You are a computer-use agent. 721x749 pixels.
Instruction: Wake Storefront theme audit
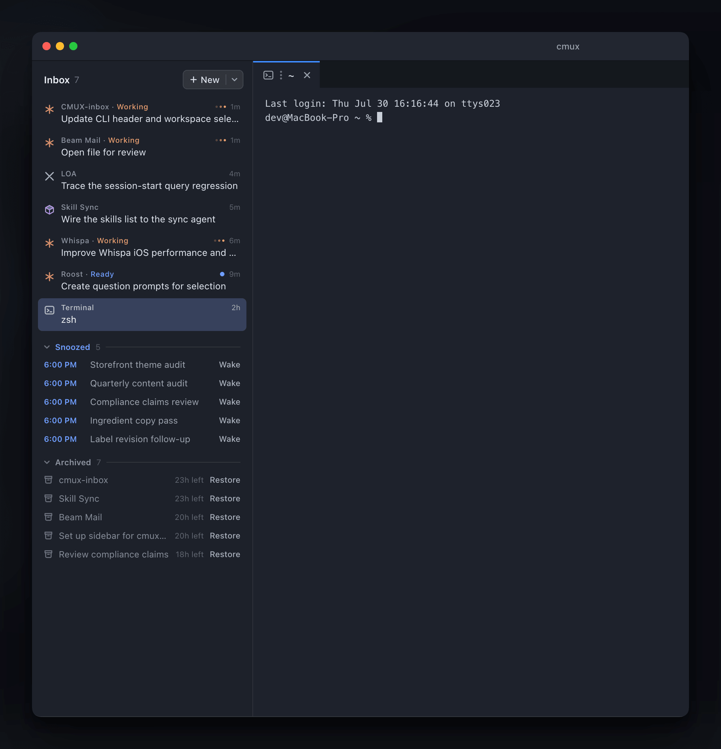230,365
